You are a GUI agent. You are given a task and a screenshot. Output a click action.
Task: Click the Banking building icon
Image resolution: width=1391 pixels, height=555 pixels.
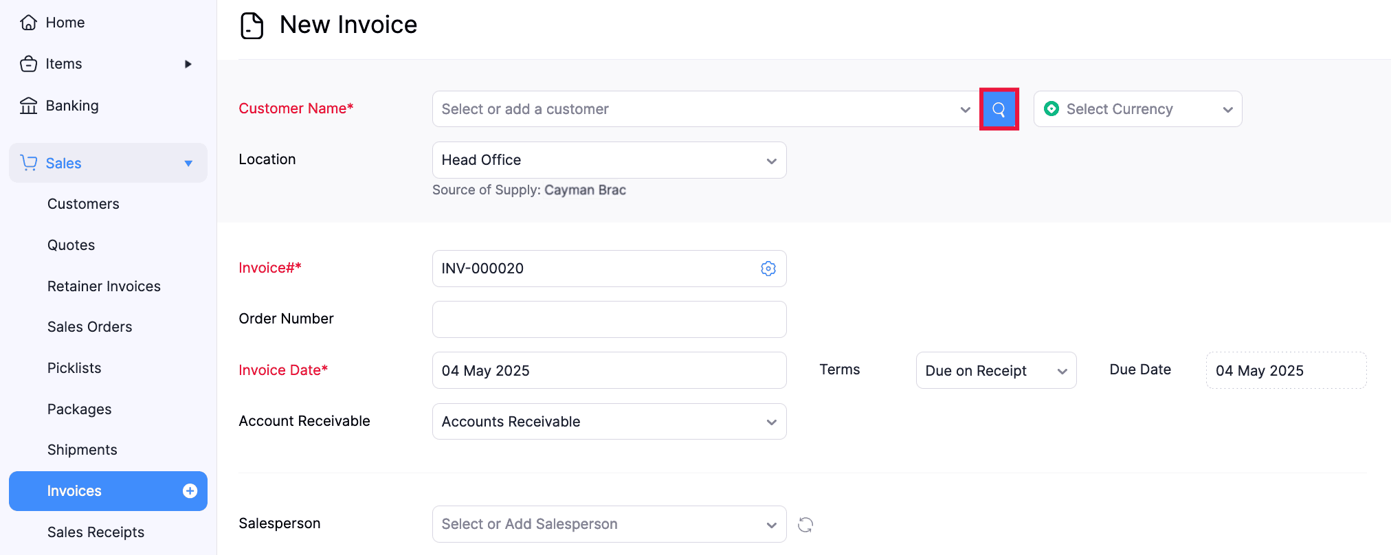(28, 106)
